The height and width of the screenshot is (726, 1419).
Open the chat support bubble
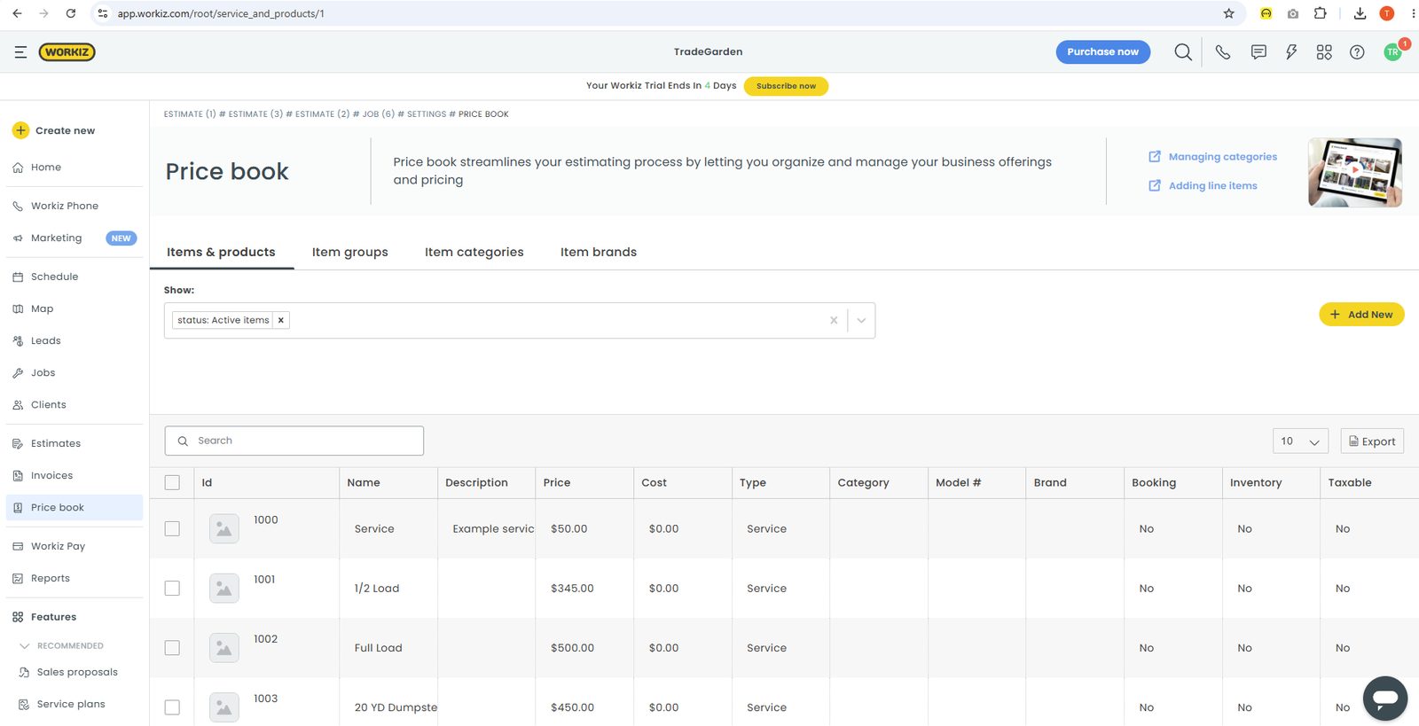(1385, 699)
